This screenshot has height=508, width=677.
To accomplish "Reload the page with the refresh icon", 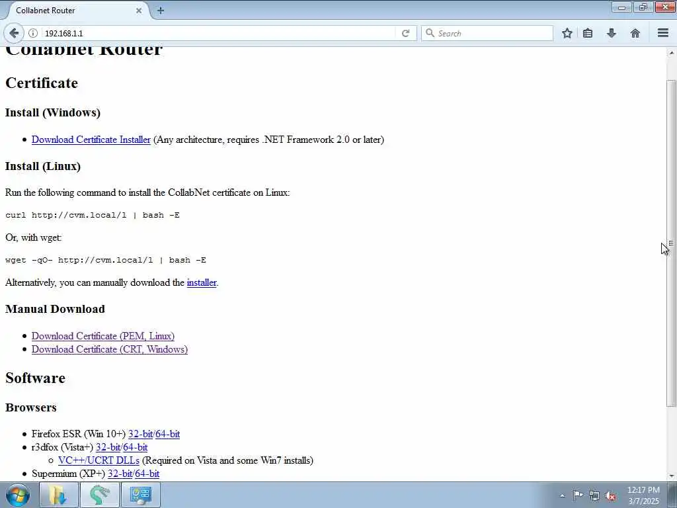I will tap(405, 33).
